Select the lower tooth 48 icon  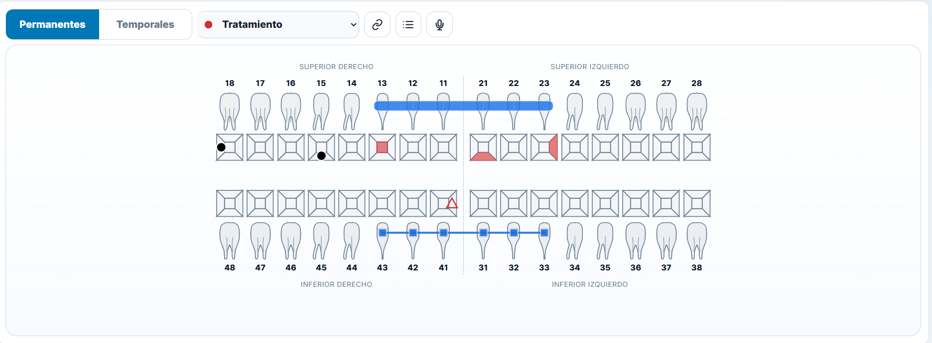coord(230,241)
